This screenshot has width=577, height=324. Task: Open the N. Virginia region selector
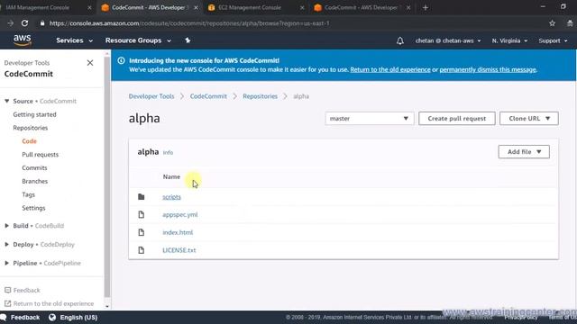tap(509, 40)
